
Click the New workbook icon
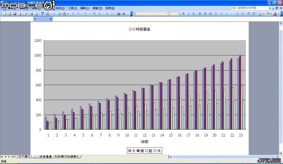pos(4,14)
